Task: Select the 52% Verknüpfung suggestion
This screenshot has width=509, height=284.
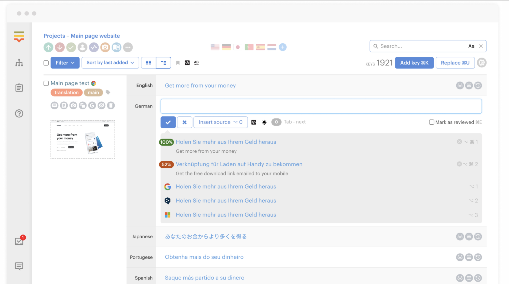Action: tap(239, 164)
